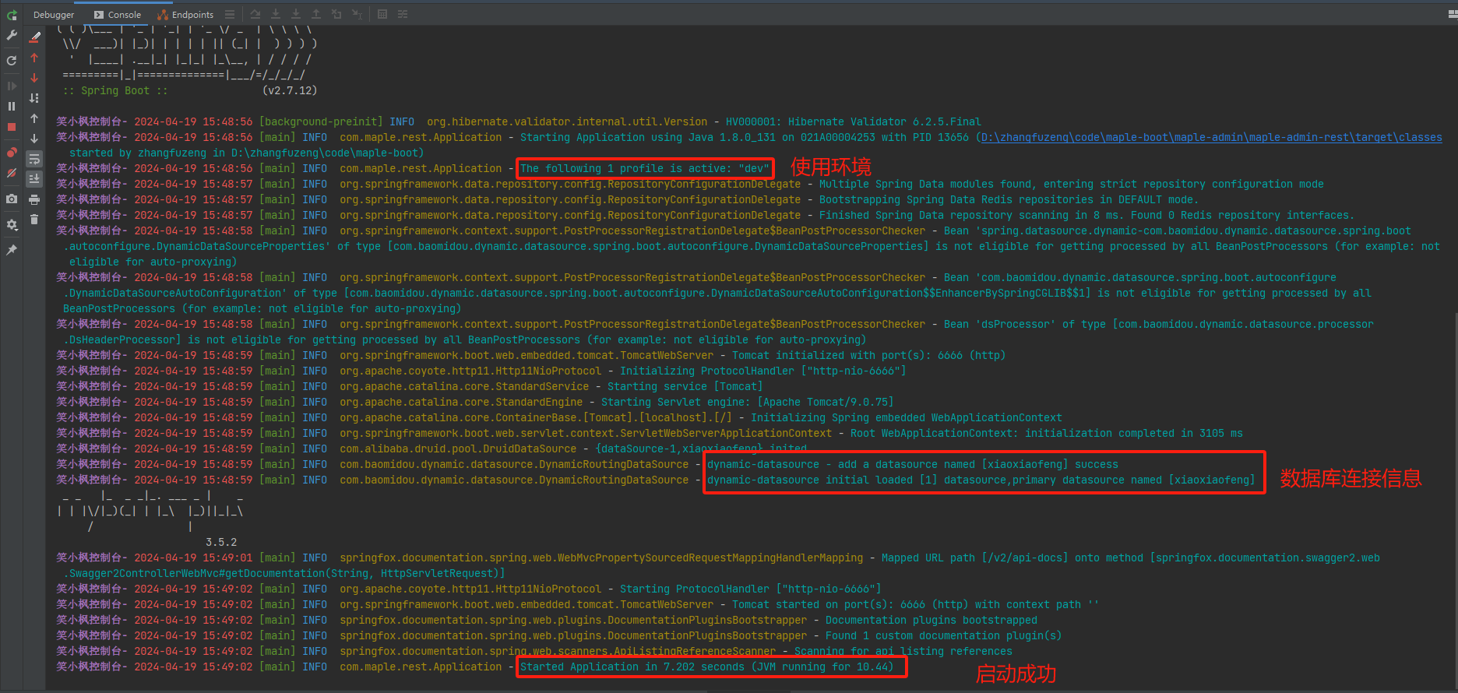Click the sort-order icon in the console gutter
1458x693 pixels.
pos(34,98)
